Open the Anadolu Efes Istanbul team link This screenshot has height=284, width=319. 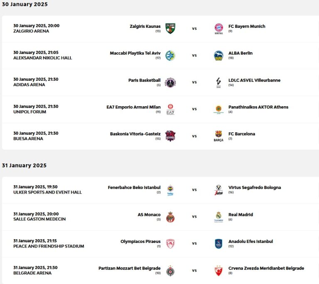pos(250,241)
